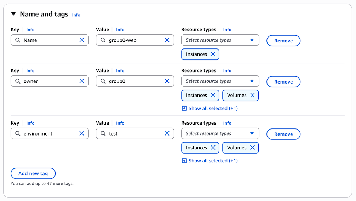356x201 pixels.
Task: Click Add new tag button
Action: [x=33, y=173]
